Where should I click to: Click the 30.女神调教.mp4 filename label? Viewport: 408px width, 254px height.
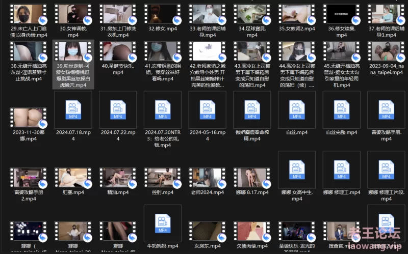click(73, 32)
